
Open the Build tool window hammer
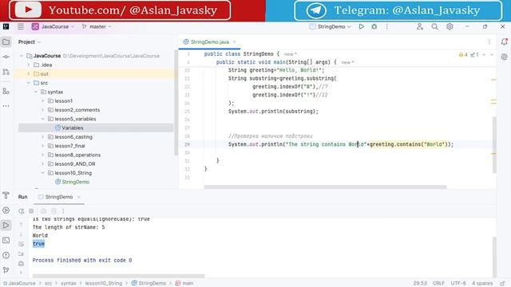pos(6,195)
